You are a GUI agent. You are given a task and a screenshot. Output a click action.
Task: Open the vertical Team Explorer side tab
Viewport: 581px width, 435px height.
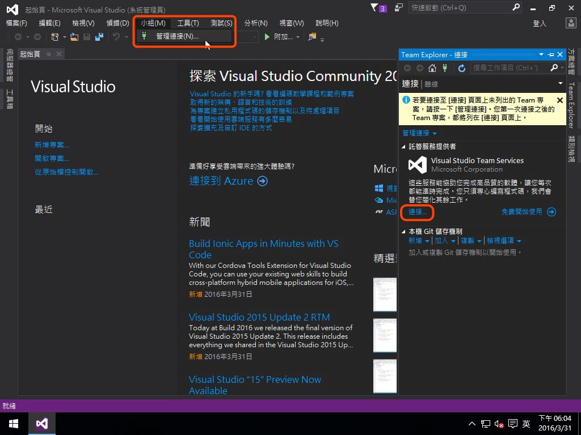click(571, 106)
